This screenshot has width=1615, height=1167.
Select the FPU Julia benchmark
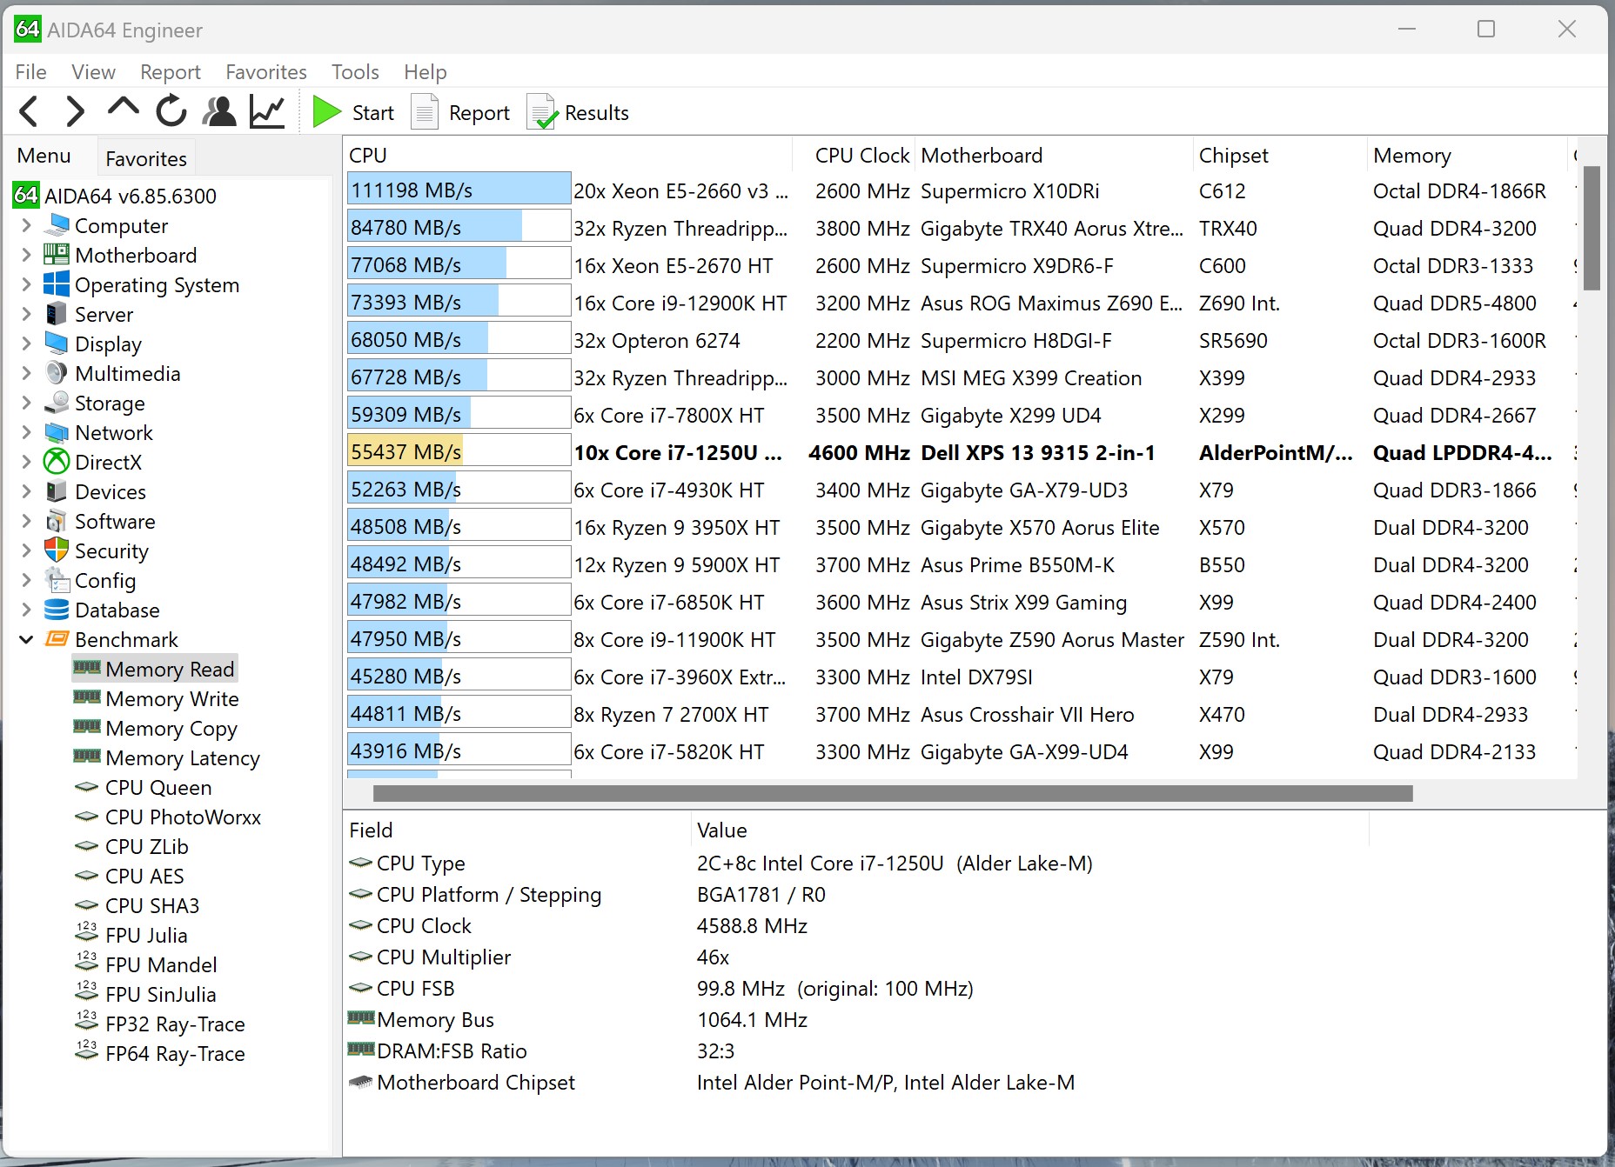click(146, 935)
